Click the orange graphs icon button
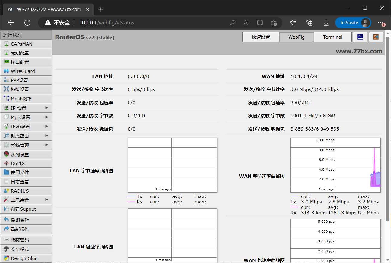Image resolution: width=391 pixels, height=263 pixels. pos(376,37)
